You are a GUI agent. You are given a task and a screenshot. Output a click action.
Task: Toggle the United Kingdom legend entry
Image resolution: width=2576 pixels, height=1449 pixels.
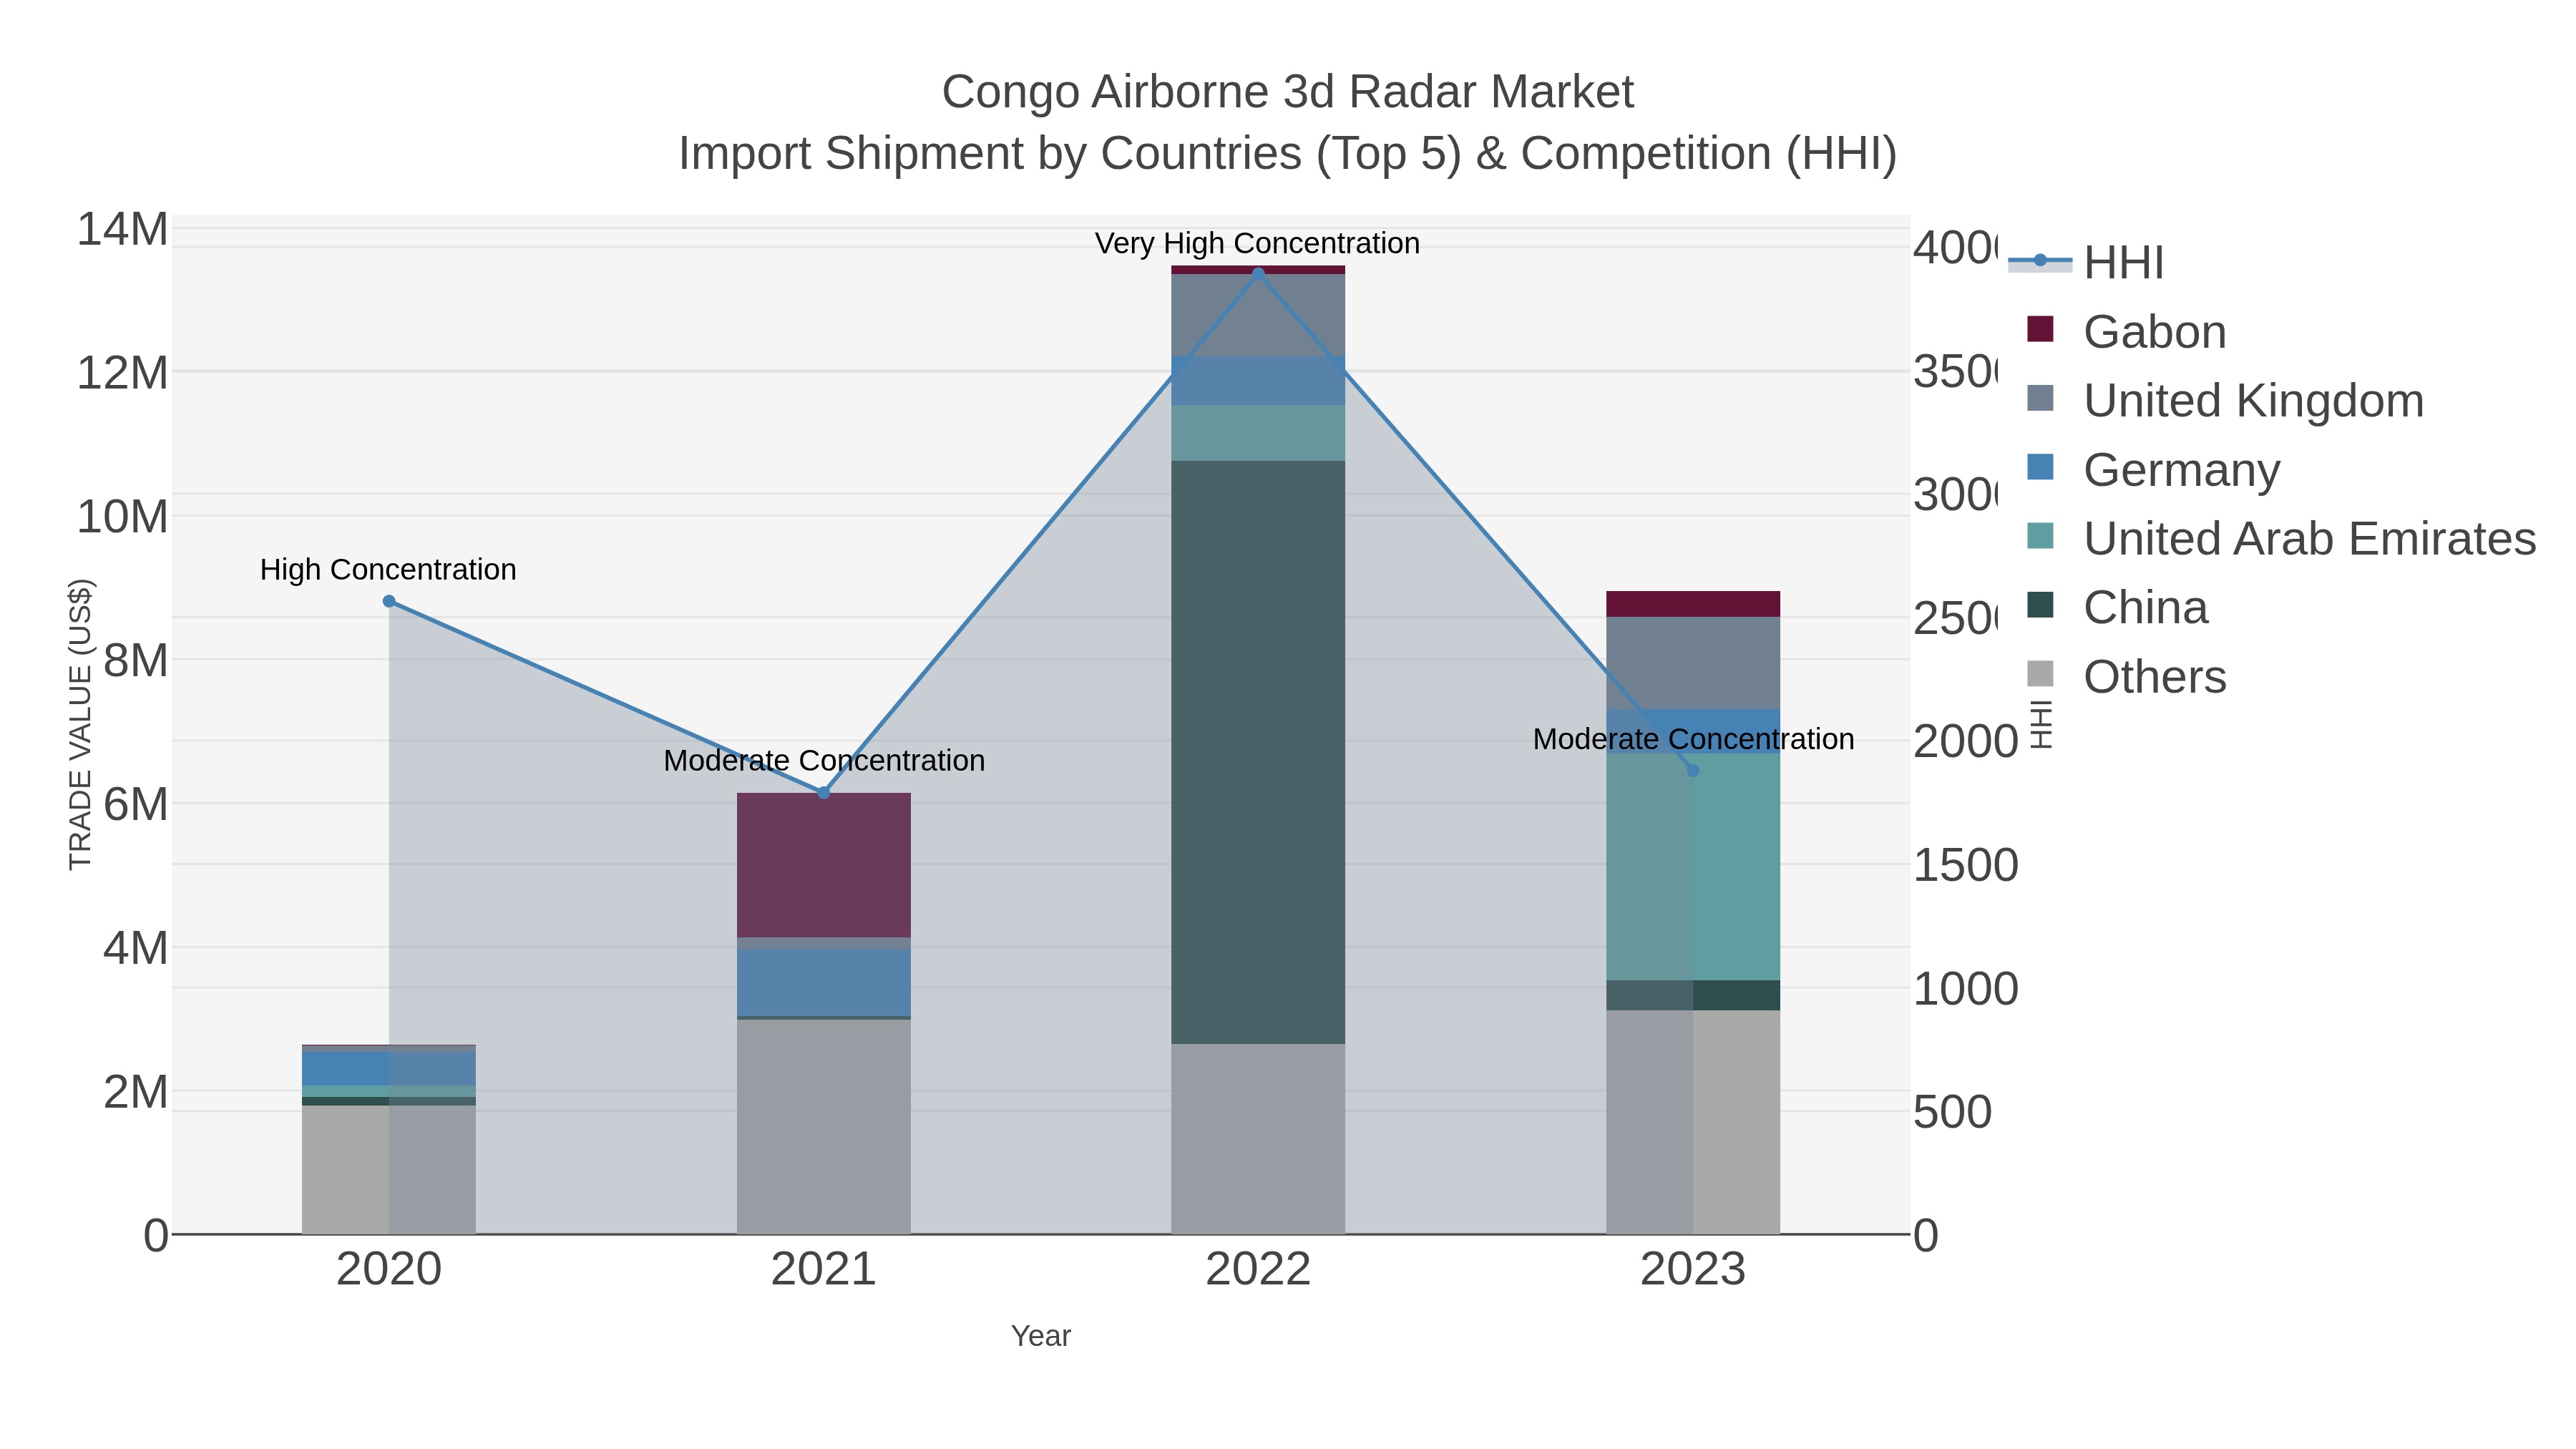(2225, 400)
